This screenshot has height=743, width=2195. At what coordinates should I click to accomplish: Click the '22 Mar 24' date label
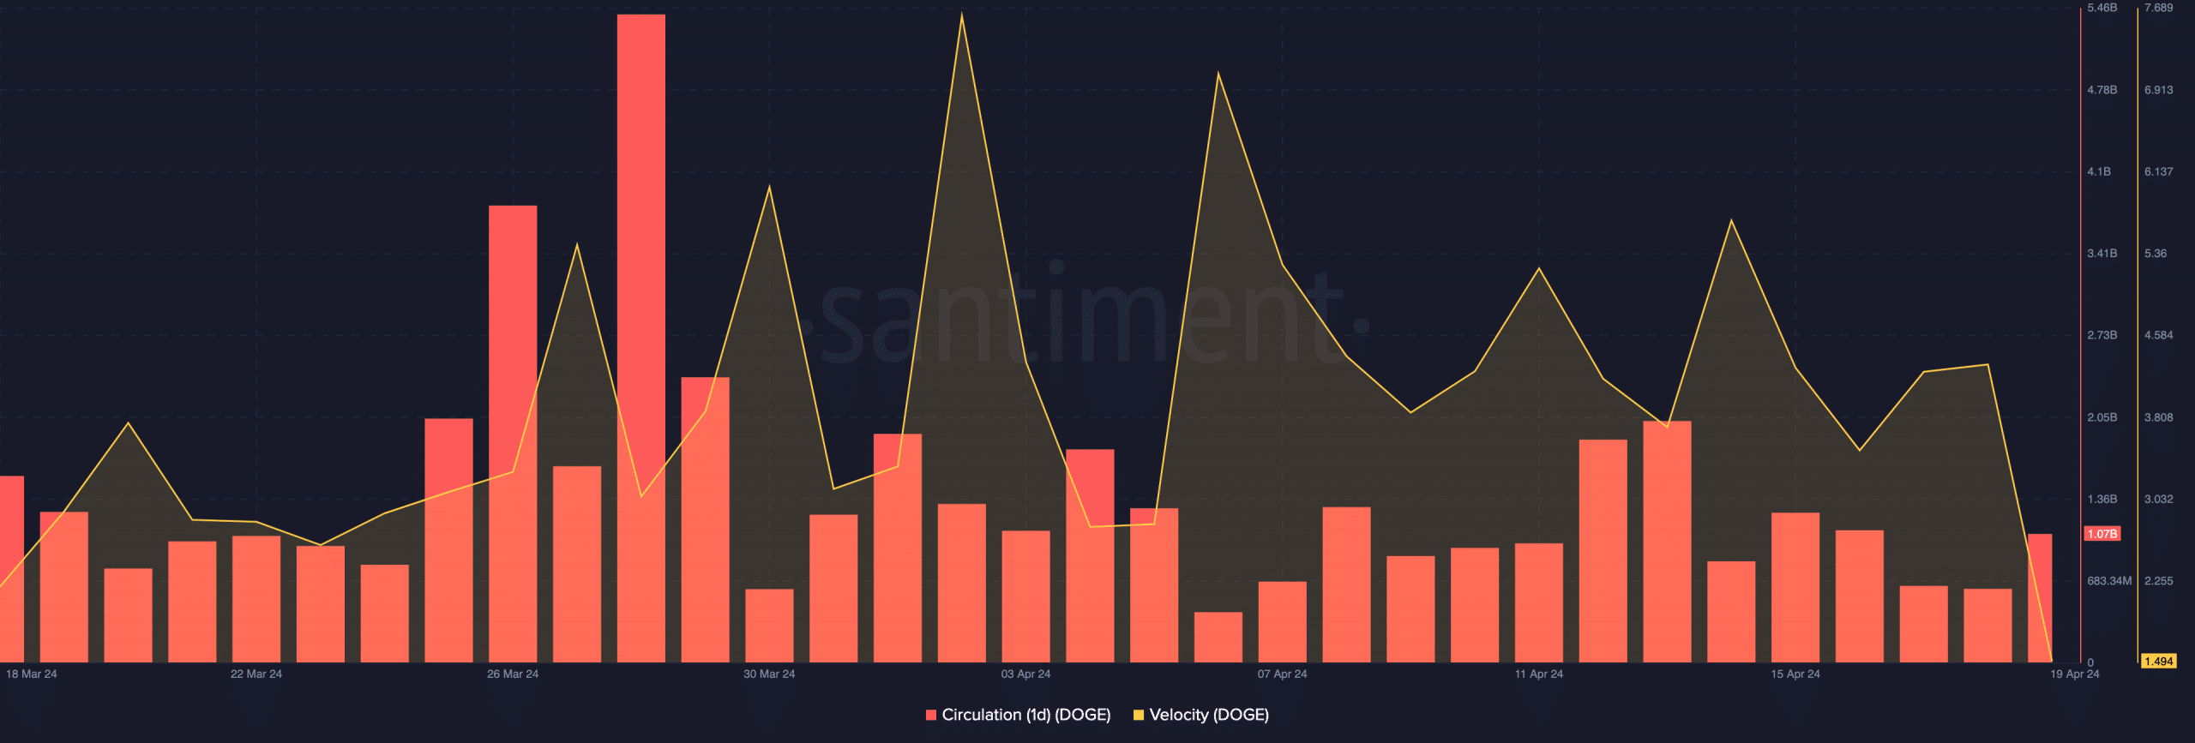coord(256,674)
